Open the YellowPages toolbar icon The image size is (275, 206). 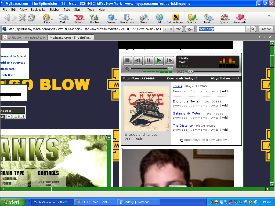point(175,19)
